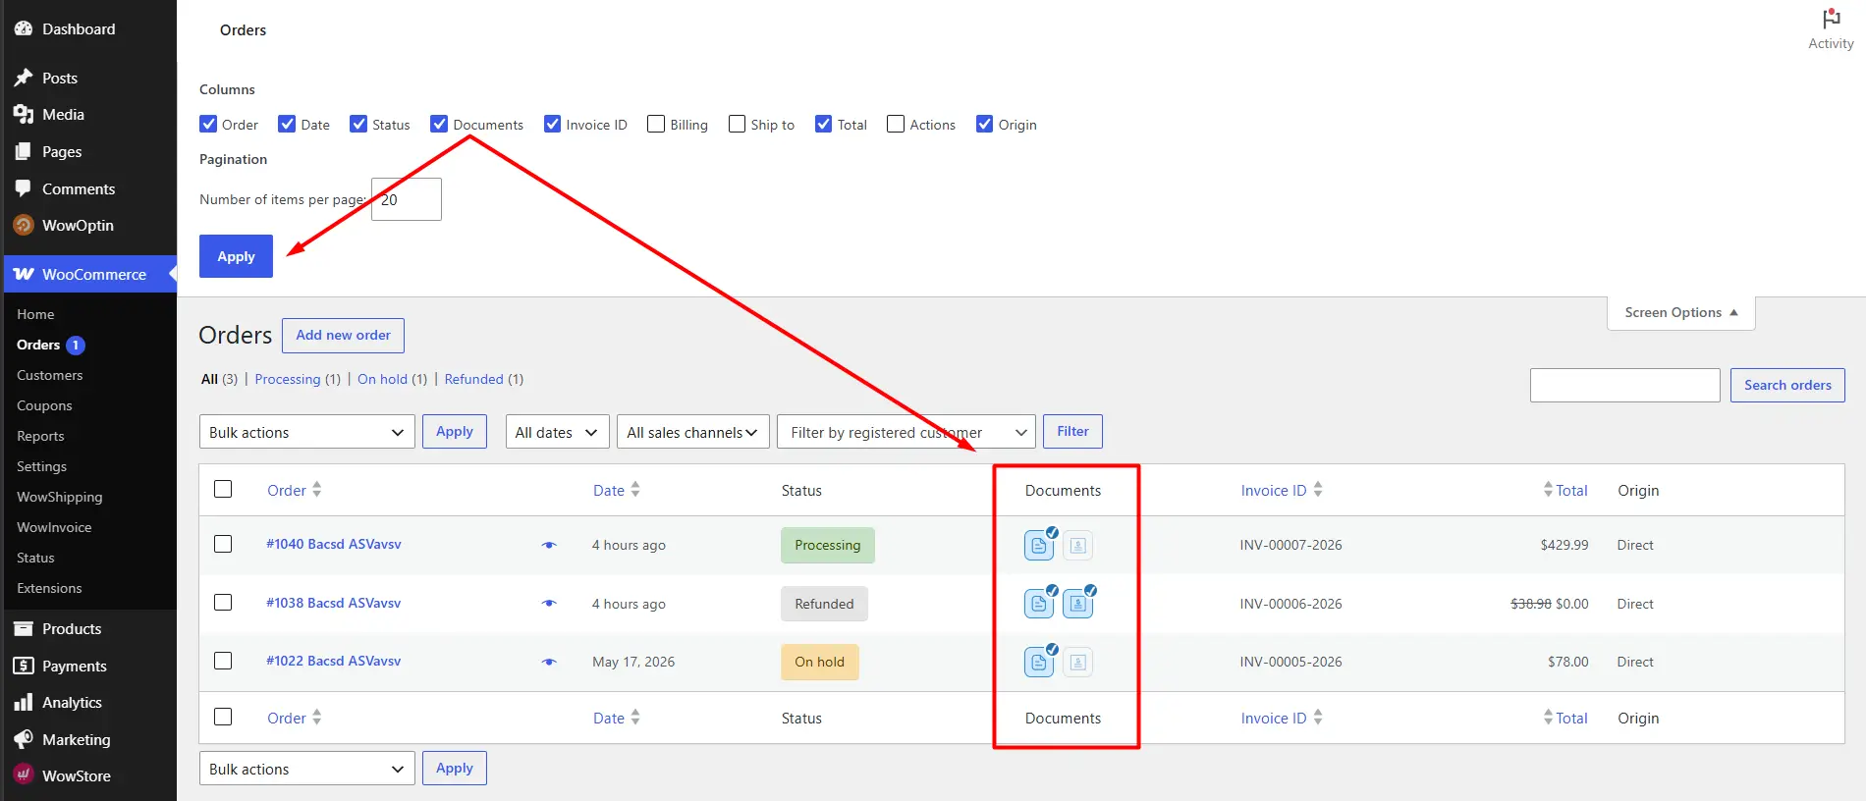Open the top Bulk actions dropdown
The width and height of the screenshot is (1866, 801).
(x=307, y=432)
